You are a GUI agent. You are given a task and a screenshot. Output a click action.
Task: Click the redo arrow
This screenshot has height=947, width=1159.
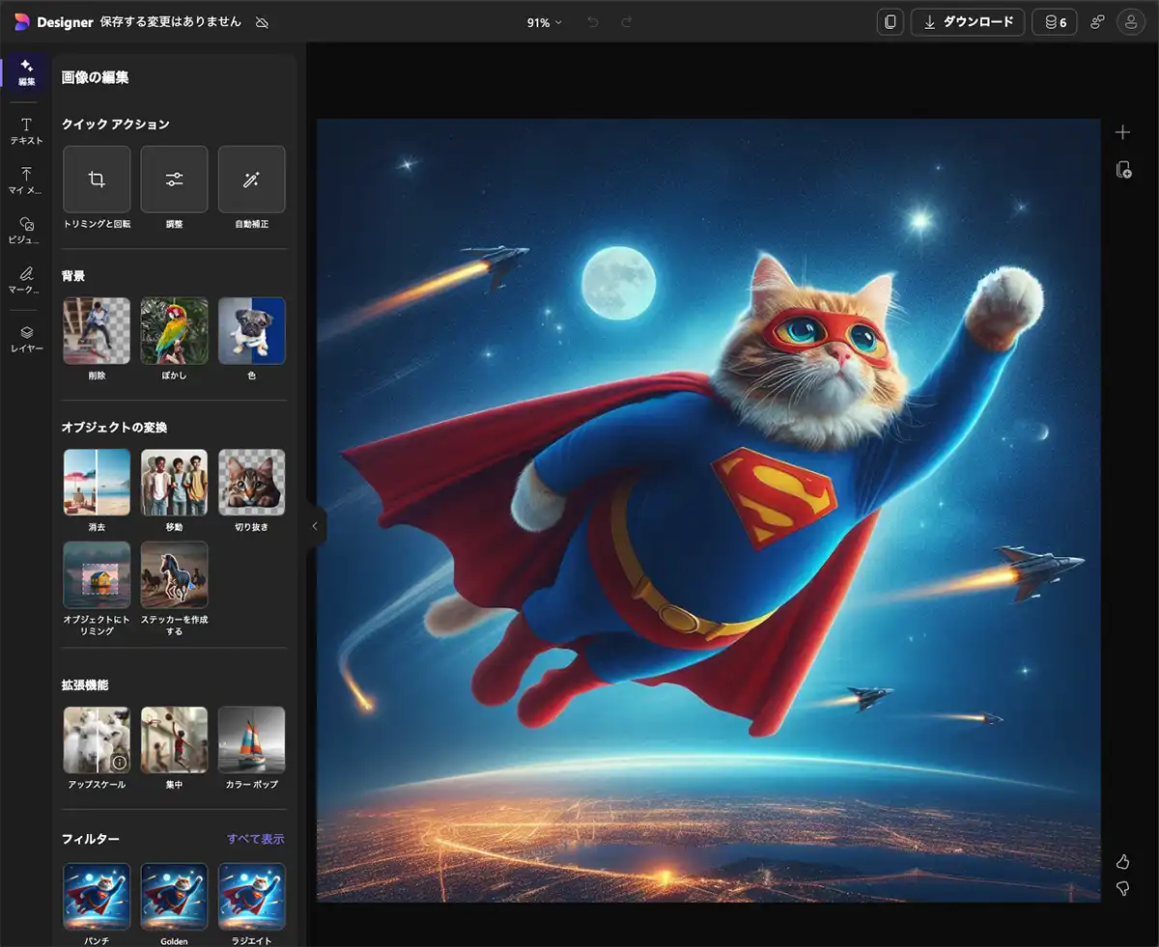tap(627, 22)
